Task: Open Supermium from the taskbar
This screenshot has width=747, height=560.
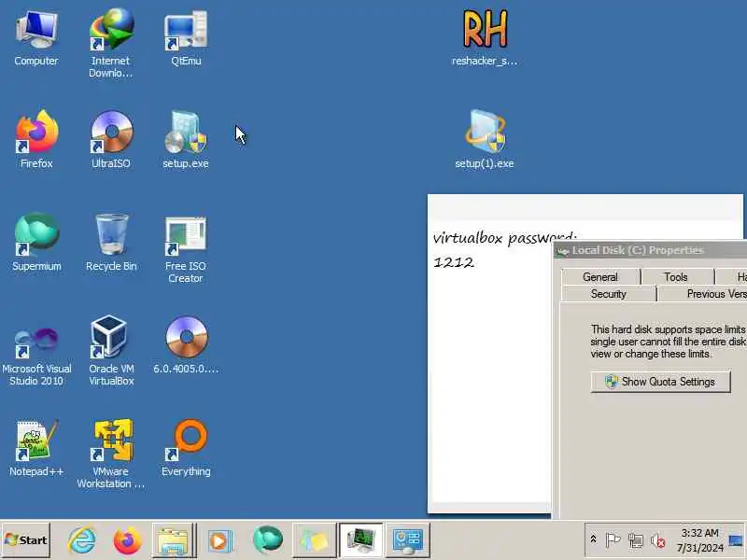Action: click(267, 540)
